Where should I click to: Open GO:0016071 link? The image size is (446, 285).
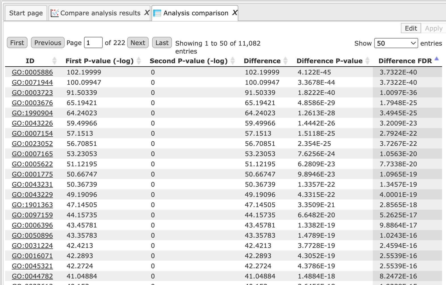tap(32, 256)
